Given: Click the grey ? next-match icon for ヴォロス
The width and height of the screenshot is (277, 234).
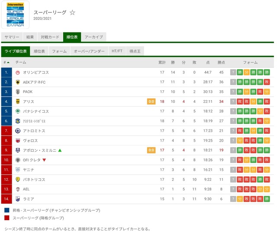Looking at the screenshot, I should point(233,140).
